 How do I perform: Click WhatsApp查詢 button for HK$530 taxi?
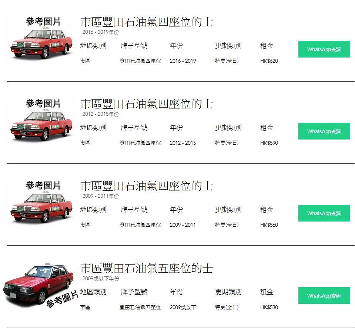click(x=324, y=296)
